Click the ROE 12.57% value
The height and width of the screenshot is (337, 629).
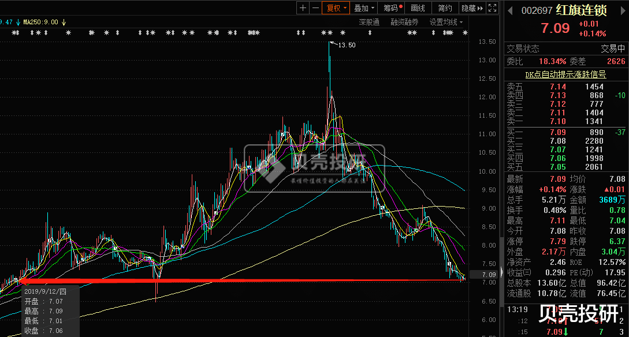(611, 263)
